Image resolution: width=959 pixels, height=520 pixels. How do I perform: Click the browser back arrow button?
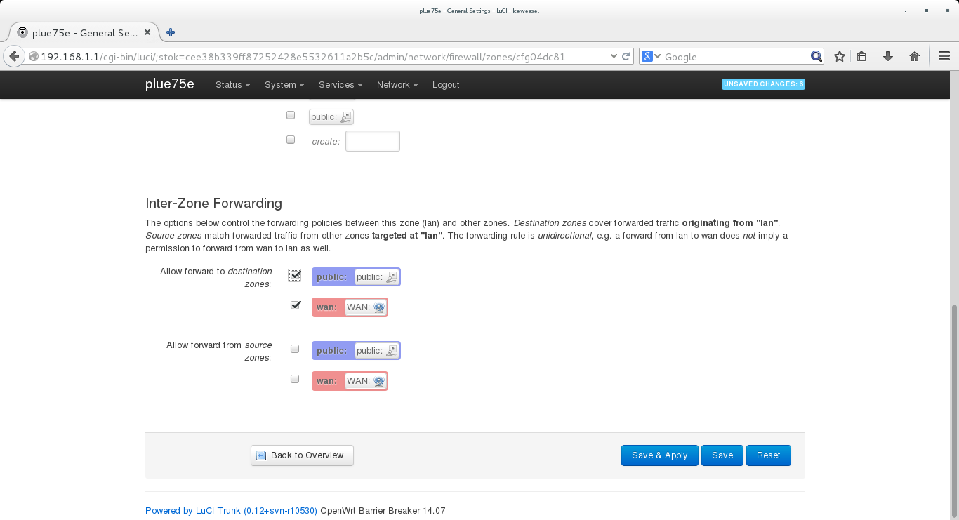pyautogui.click(x=14, y=57)
